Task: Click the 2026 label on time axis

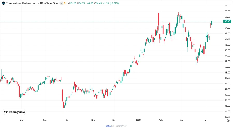Action: pos(139,120)
